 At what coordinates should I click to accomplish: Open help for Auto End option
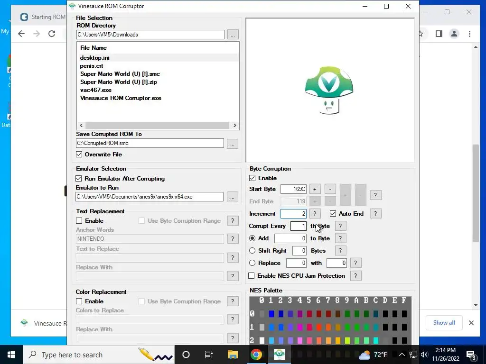[375, 214]
